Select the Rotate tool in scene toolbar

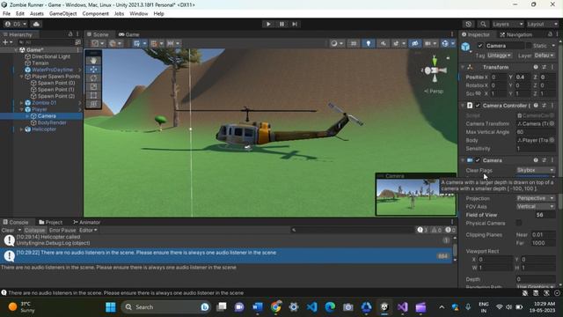pyautogui.click(x=93, y=78)
